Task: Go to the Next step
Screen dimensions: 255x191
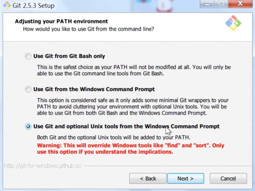Action: [x=186, y=178]
